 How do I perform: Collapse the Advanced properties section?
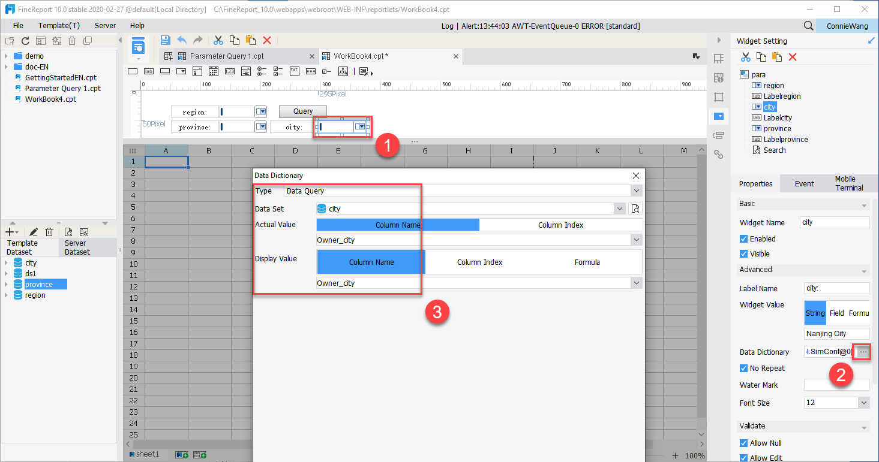tap(865, 271)
